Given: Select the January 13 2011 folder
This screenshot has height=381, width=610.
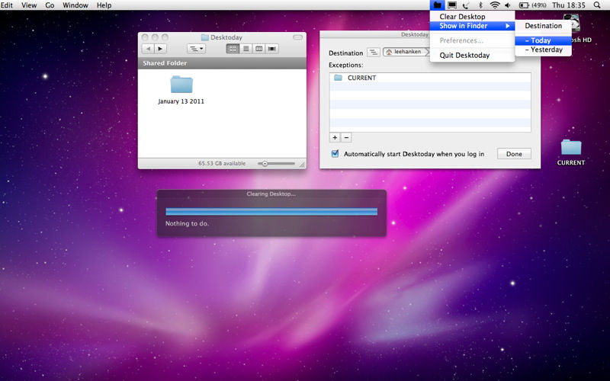Looking at the screenshot, I should 181,85.
